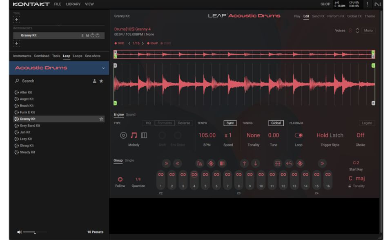The image size is (392, 240).
Task: Click the down arrow transpose icon
Action: [x=255, y=164]
